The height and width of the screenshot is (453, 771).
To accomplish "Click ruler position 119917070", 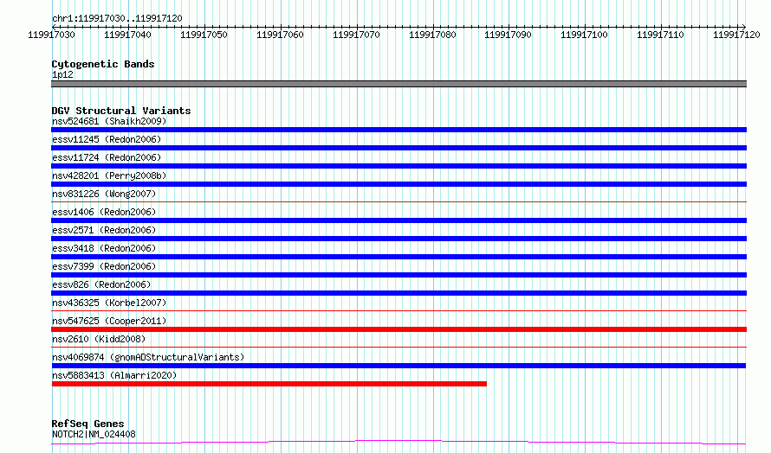I will 356,35.
